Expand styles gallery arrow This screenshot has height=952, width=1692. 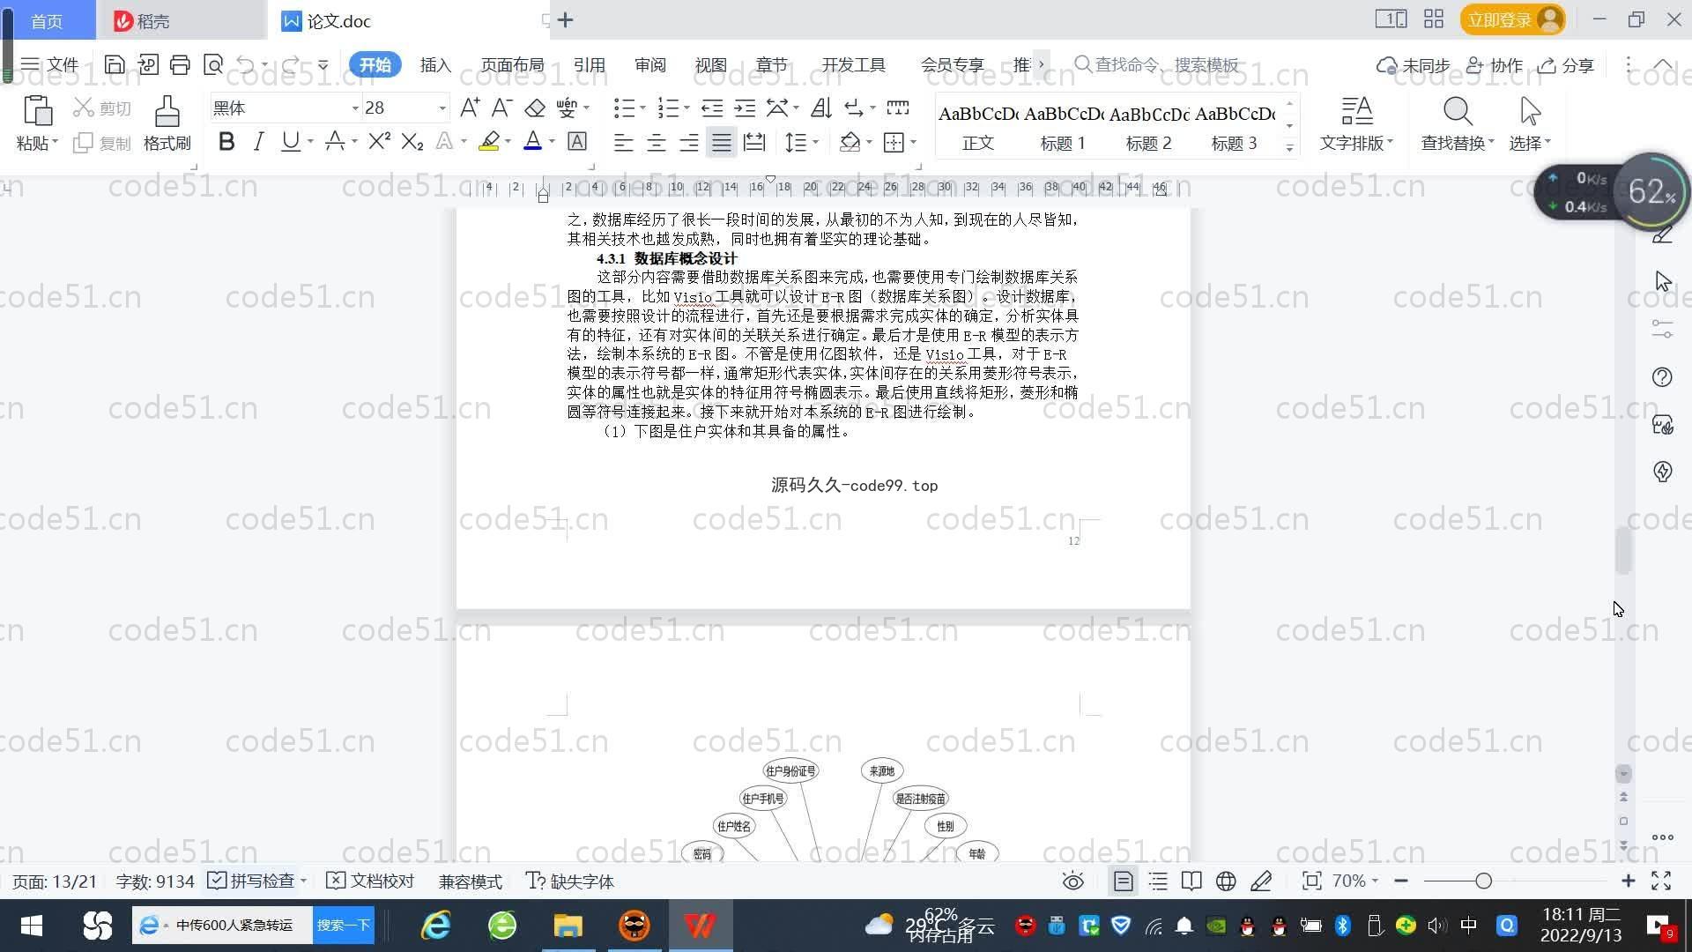point(1289,148)
